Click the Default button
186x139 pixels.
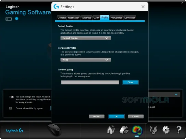(x=97, y=116)
